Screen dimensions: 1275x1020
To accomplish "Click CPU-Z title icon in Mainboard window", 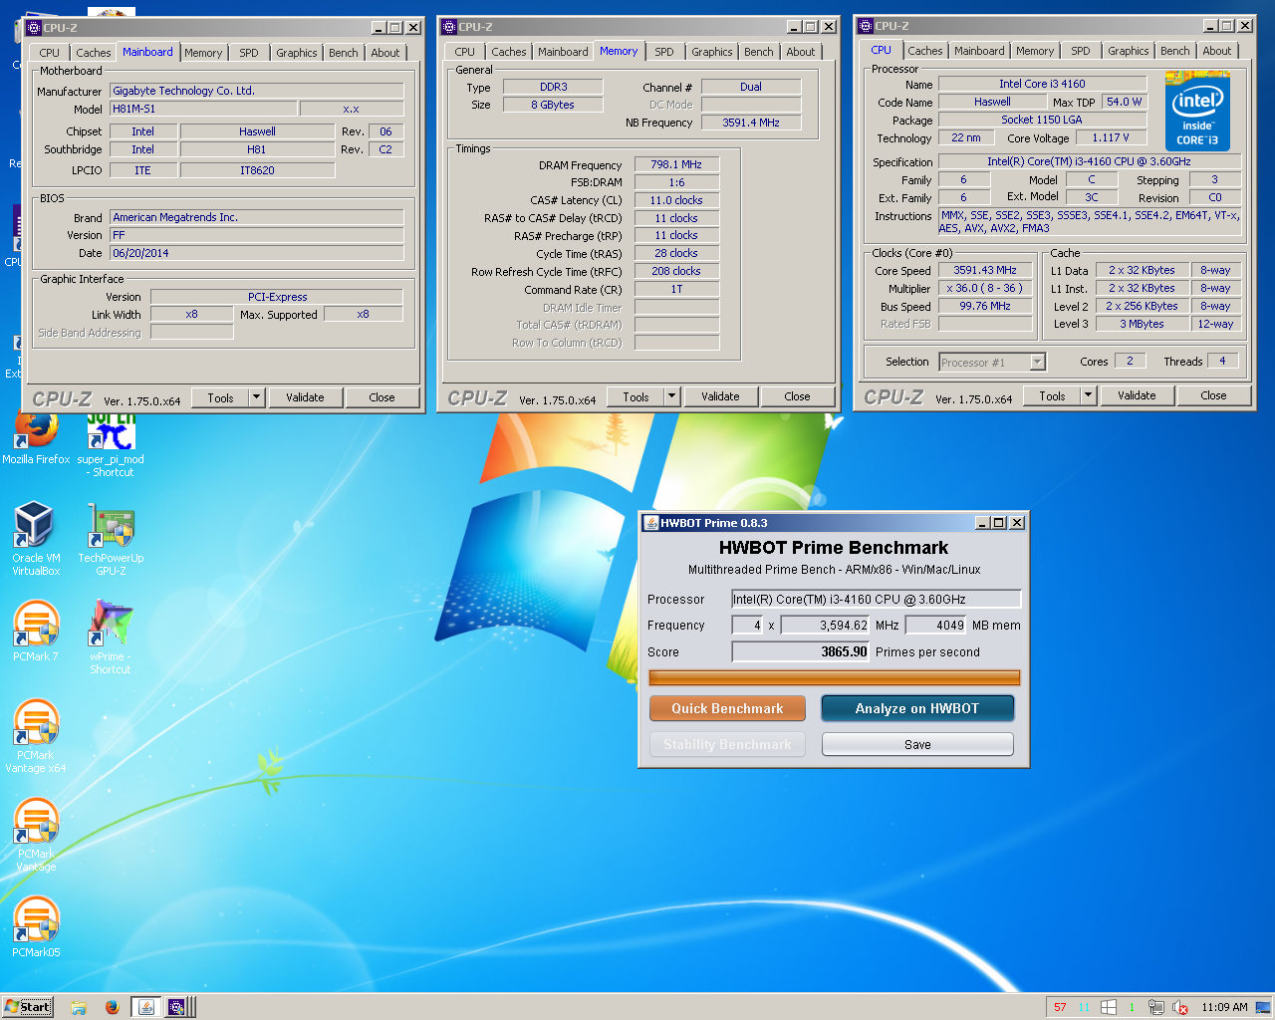I will coord(34,28).
